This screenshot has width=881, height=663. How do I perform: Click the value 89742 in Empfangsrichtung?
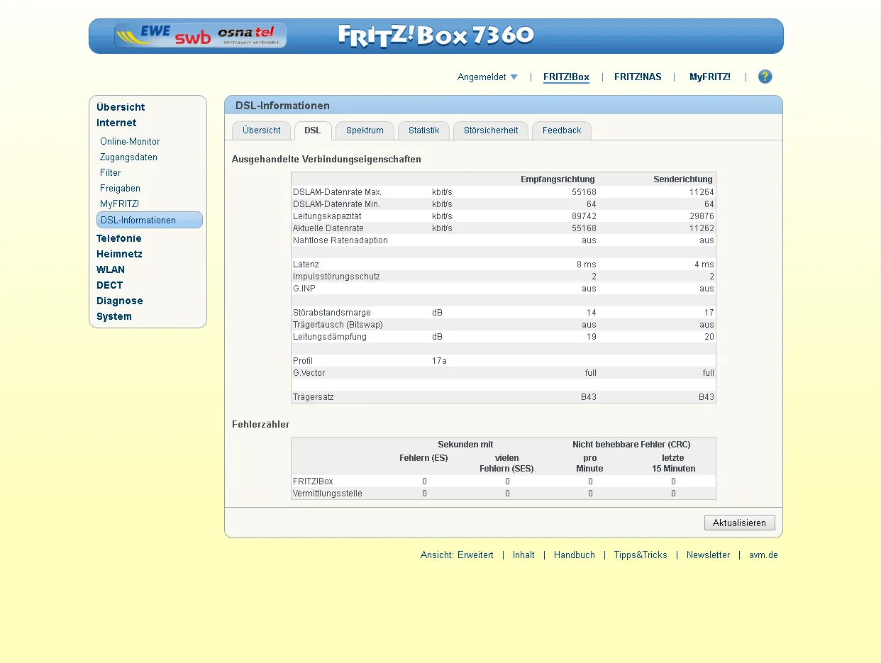coord(584,216)
